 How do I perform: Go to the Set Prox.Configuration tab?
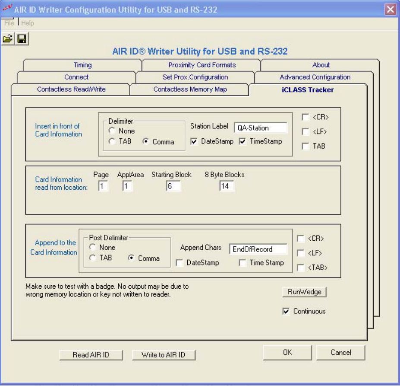pyautogui.click(x=195, y=77)
